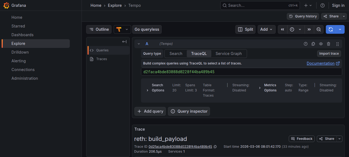
Task: Expand the Search Options section
Action: 148,90
